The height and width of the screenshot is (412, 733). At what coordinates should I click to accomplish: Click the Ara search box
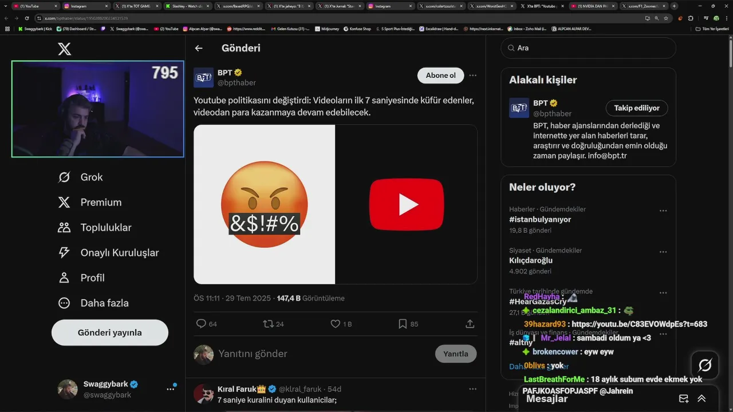click(589, 48)
